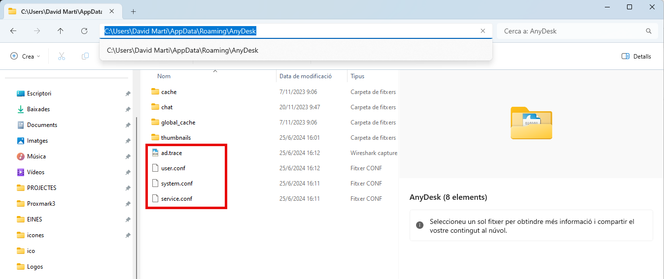Unpin PROJECTES using its pin icon
This screenshot has width=664, height=279.
[x=128, y=188]
